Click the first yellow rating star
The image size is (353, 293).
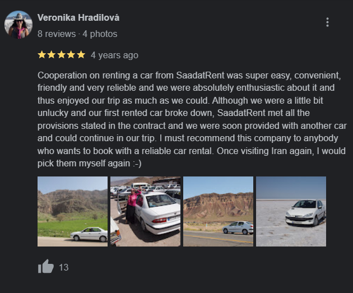[x=41, y=55]
